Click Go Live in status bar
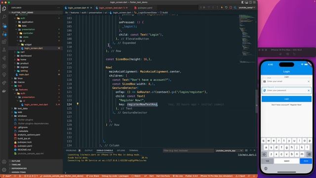 (x=178, y=176)
